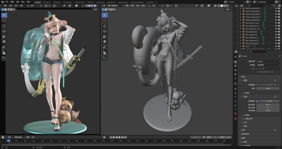Enable the 路径引导 checkbox
The height and width of the screenshot is (149, 282).
tap(244, 119)
